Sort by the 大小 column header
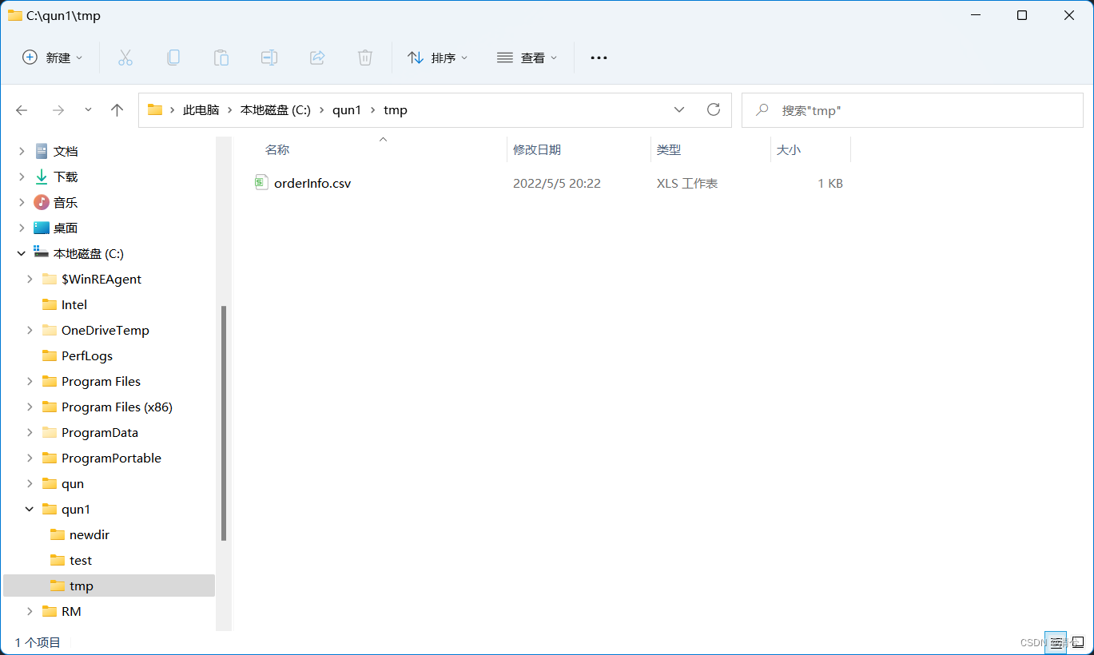This screenshot has height=655, width=1094. pyautogui.click(x=789, y=149)
